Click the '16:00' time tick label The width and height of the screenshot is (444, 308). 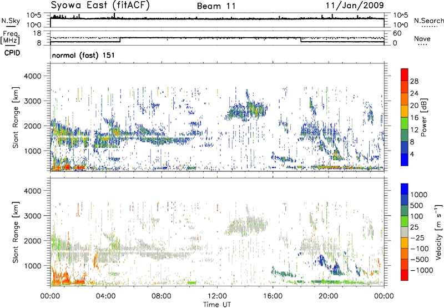[x=273, y=296]
